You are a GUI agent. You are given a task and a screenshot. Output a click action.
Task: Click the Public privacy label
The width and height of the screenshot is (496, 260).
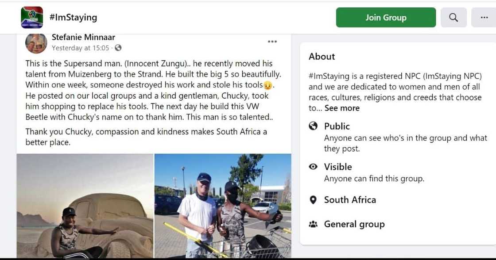337,126
